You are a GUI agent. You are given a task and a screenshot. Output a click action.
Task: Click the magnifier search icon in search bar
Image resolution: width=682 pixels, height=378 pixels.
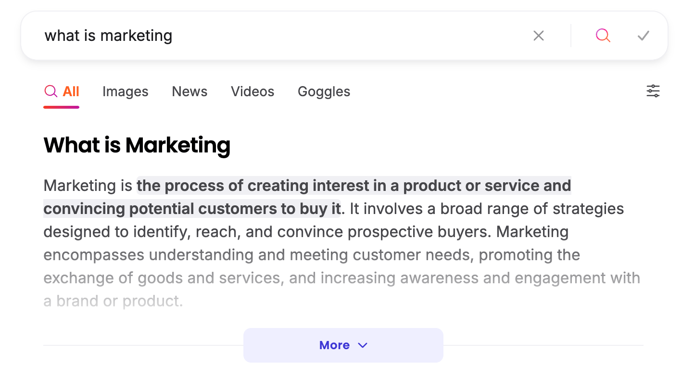pos(603,36)
